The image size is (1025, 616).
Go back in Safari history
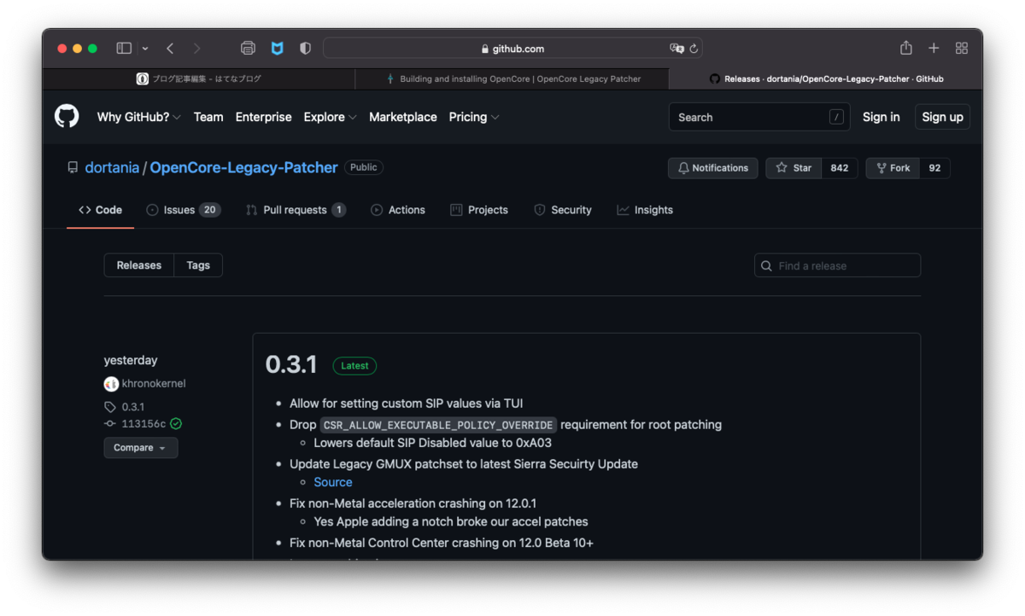(x=170, y=49)
